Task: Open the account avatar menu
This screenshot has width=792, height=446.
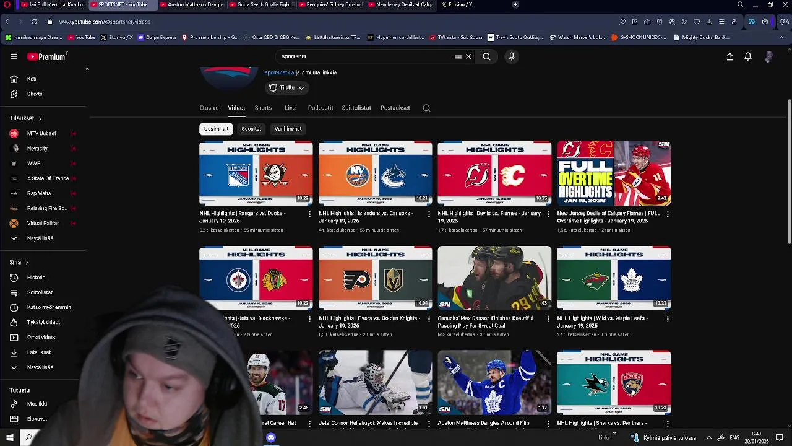Action: [x=768, y=56]
